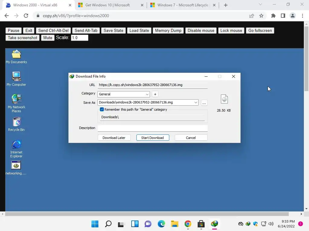Click Send Ctrl-Alt-Del
This screenshot has height=231, width=309.
(53, 30)
